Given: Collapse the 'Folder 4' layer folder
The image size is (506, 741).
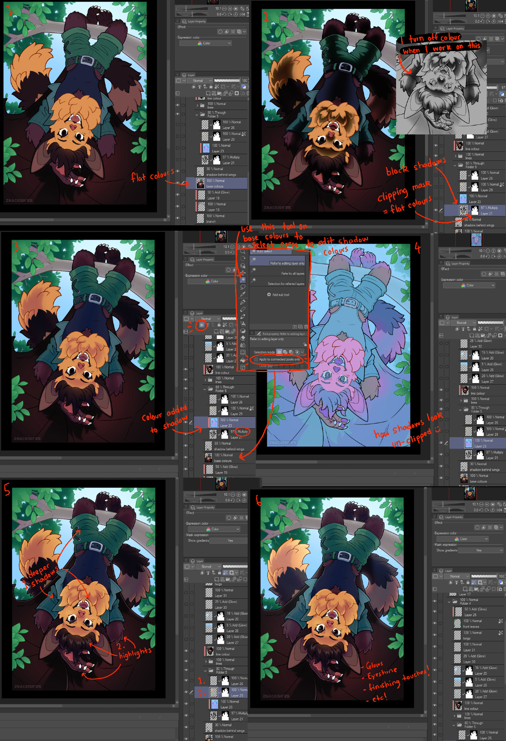Looking at the screenshot, I should [450, 602].
